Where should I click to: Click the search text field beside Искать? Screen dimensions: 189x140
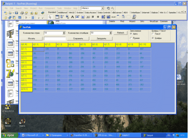point(55,39)
